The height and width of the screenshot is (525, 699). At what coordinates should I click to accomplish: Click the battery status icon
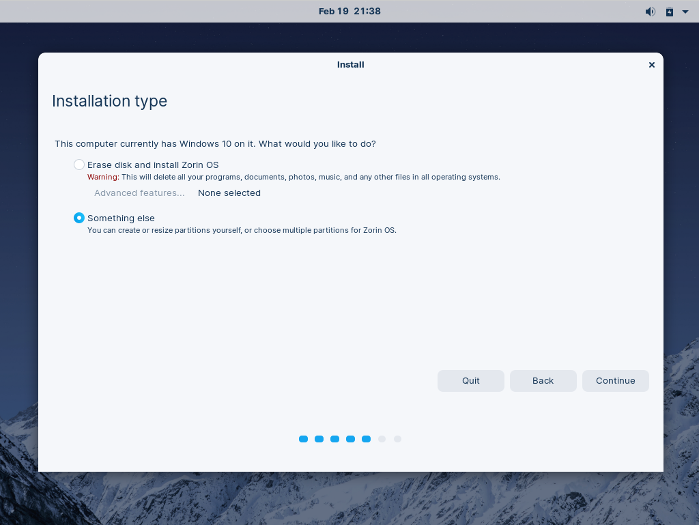click(669, 11)
